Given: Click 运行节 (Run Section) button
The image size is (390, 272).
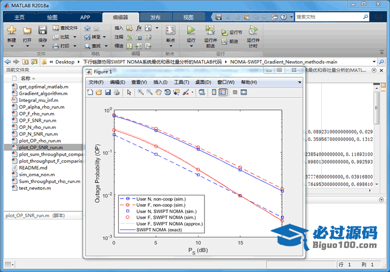Looking at the screenshot, I should click(x=232, y=32).
